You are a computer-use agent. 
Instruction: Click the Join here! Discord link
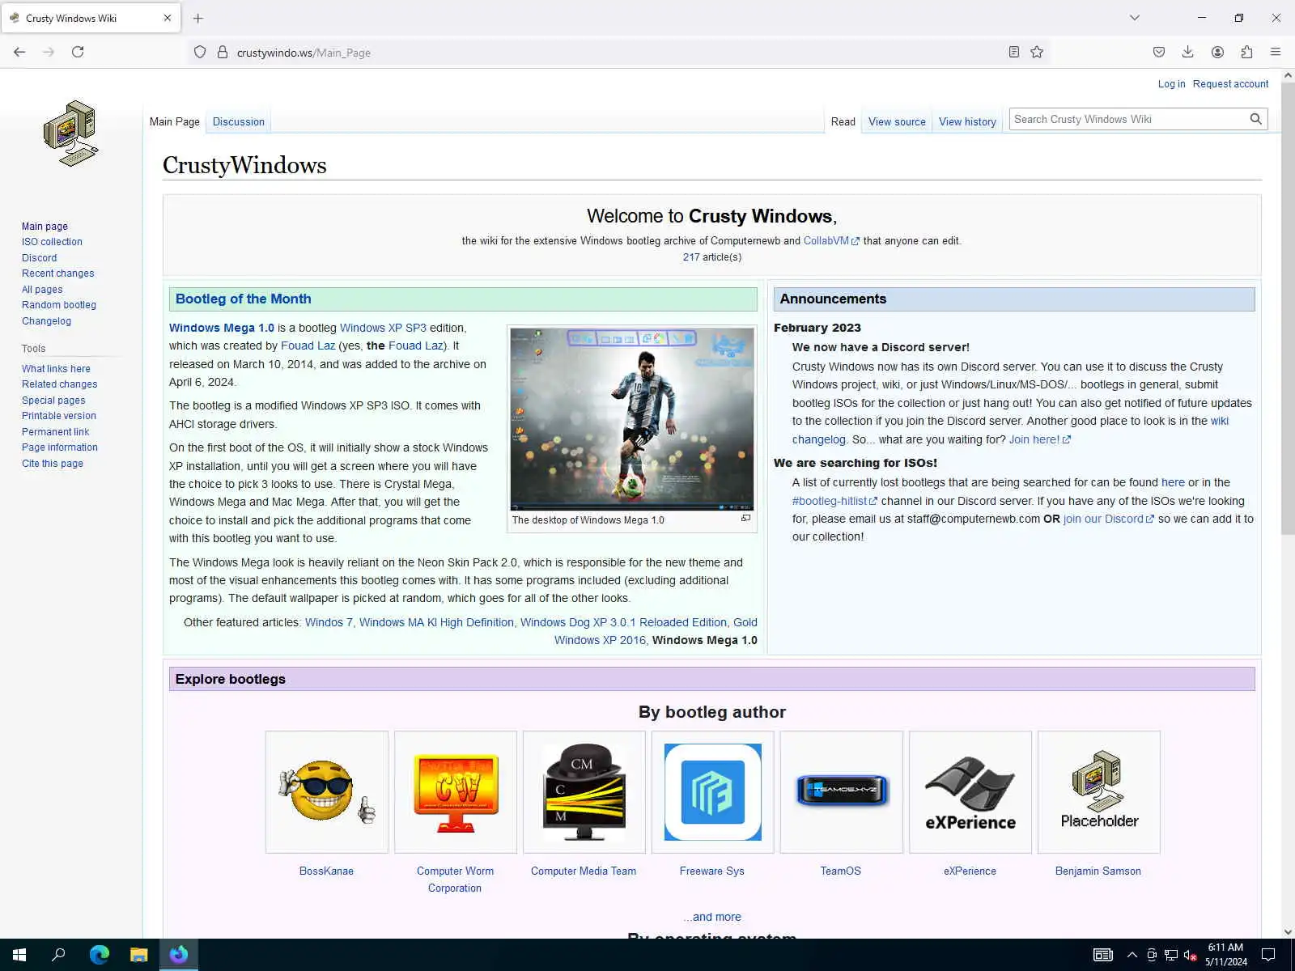coord(1040,439)
